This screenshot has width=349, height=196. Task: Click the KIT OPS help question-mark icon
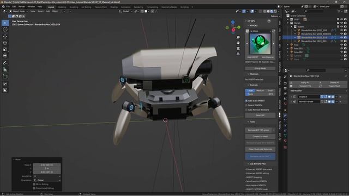point(269,21)
